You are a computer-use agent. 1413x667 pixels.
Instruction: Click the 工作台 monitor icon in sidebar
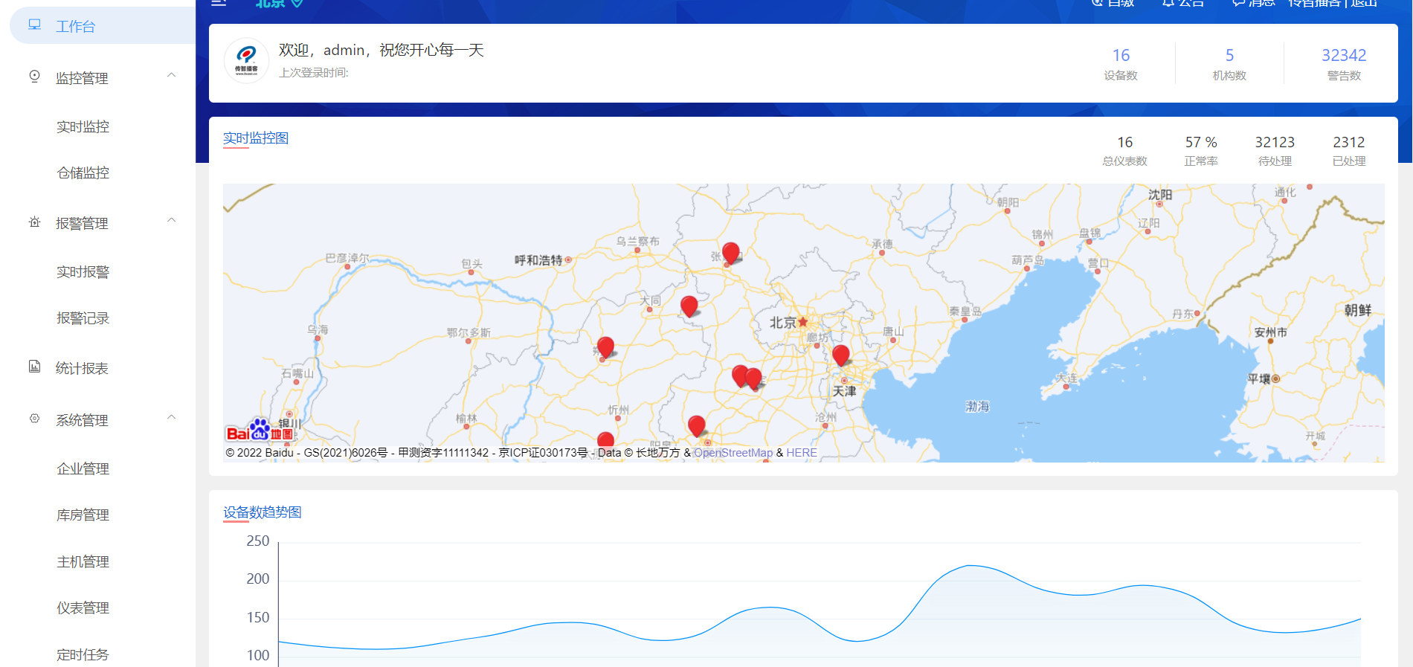pos(34,25)
